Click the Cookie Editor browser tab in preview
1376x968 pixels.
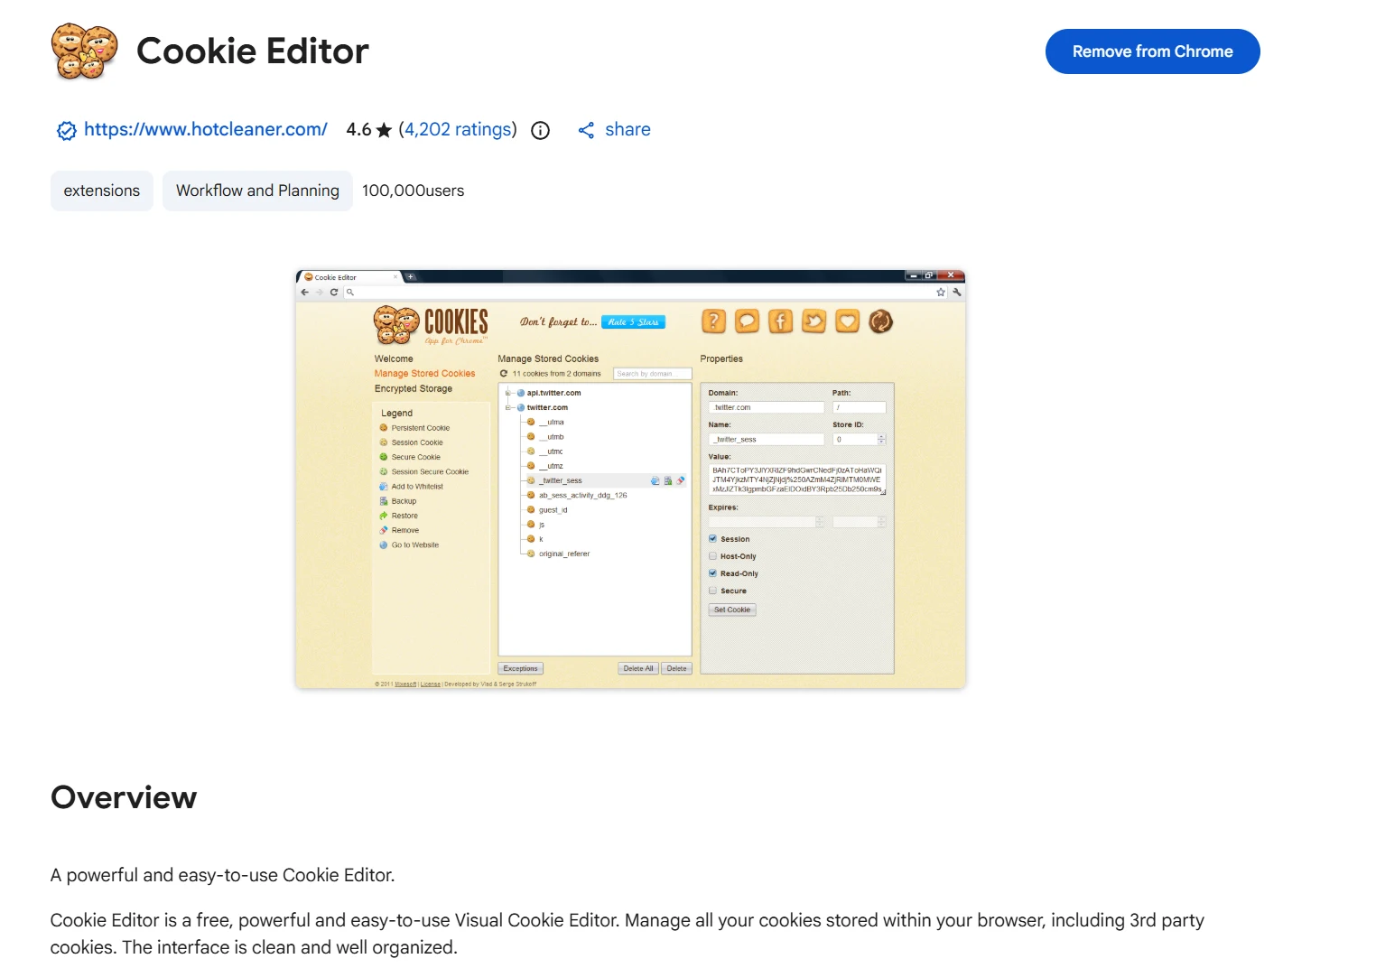(350, 277)
